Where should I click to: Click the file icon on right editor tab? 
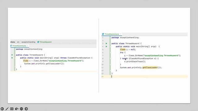[x=103, y=34]
